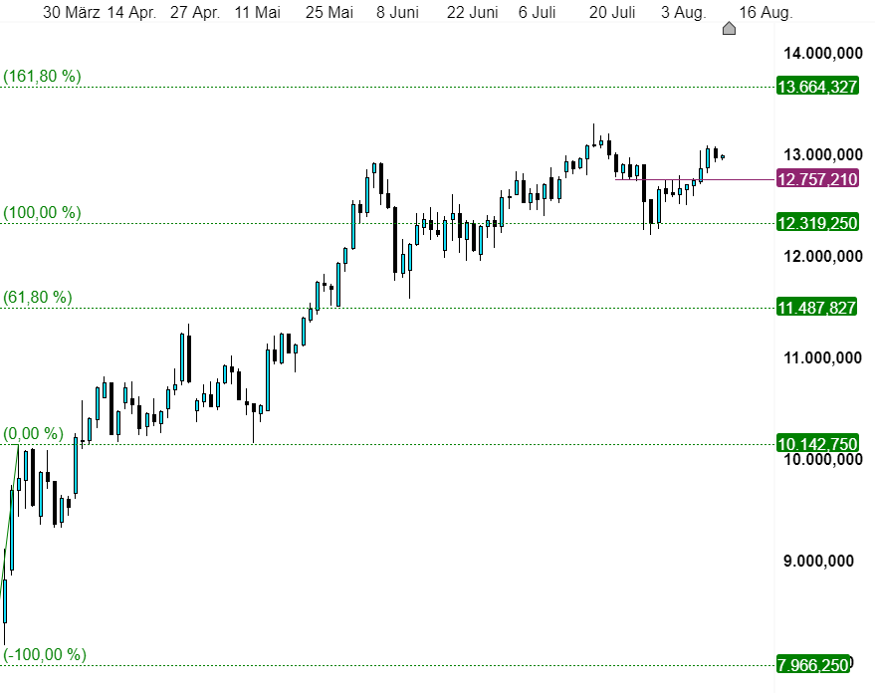Image resolution: width=875 pixels, height=695 pixels.
Task: Click the '16 Aug.' axis date
Action: tap(766, 12)
